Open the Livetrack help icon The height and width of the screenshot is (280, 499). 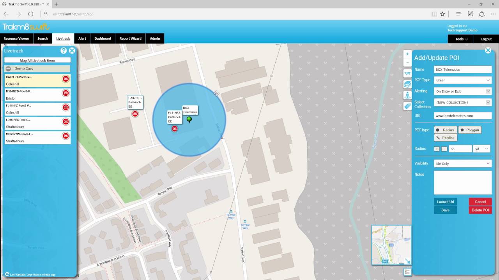(x=64, y=51)
